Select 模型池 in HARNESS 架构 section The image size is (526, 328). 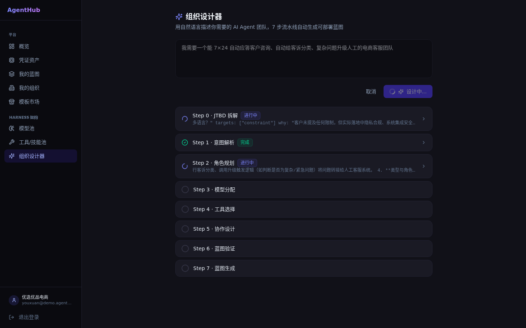point(41,128)
